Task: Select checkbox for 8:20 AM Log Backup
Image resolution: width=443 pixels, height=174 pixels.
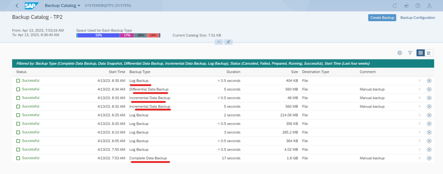Action: [18, 124]
